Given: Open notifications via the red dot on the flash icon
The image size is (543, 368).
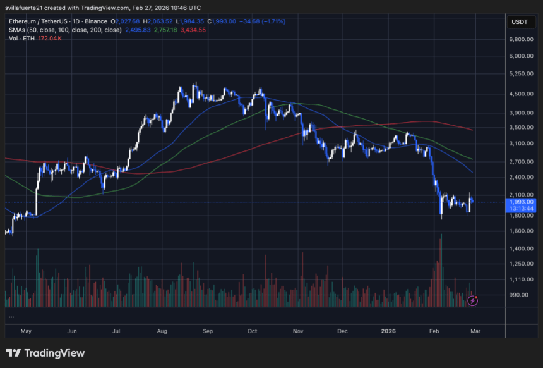Looking at the screenshot, I should (x=476, y=297).
